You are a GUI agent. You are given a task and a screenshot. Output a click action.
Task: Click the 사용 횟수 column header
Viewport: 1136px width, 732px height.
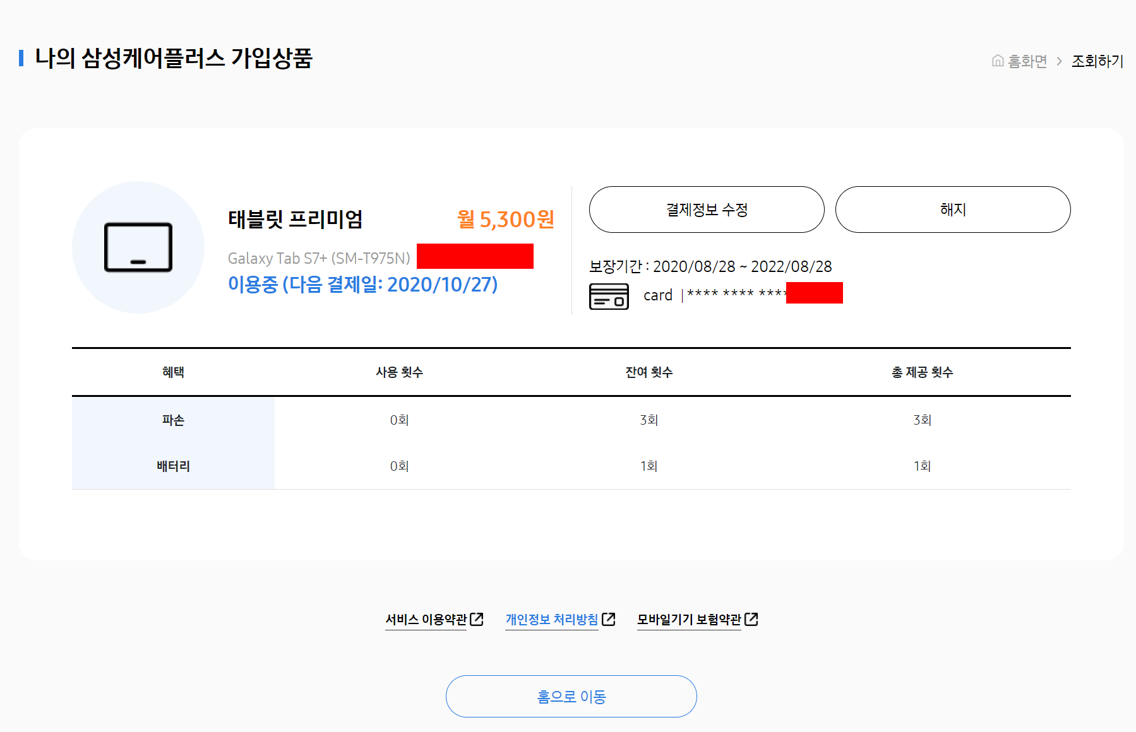(400, 372)
